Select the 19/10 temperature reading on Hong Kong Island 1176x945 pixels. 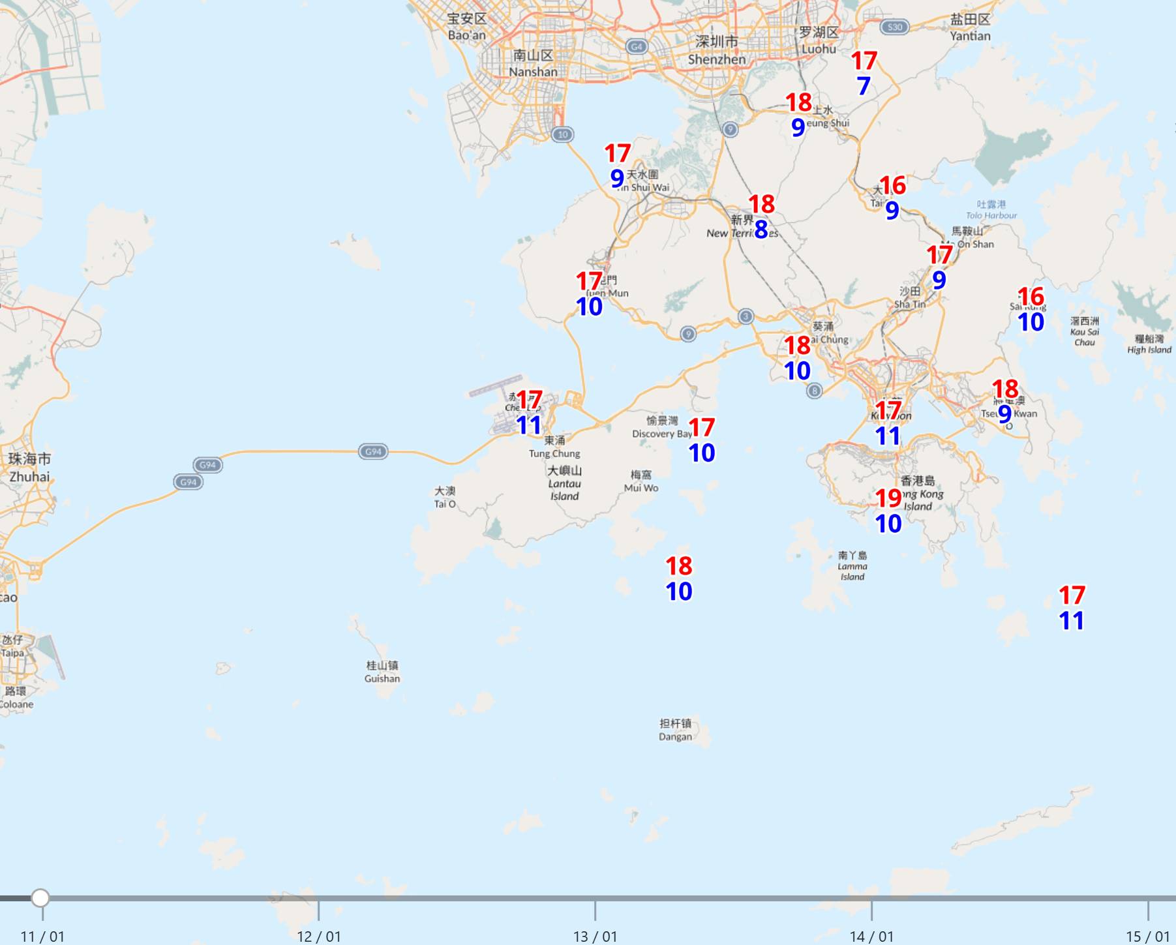(888, 511)
